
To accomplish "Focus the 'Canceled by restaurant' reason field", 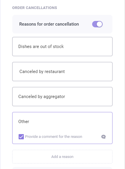I will click(x=62, y=72).
